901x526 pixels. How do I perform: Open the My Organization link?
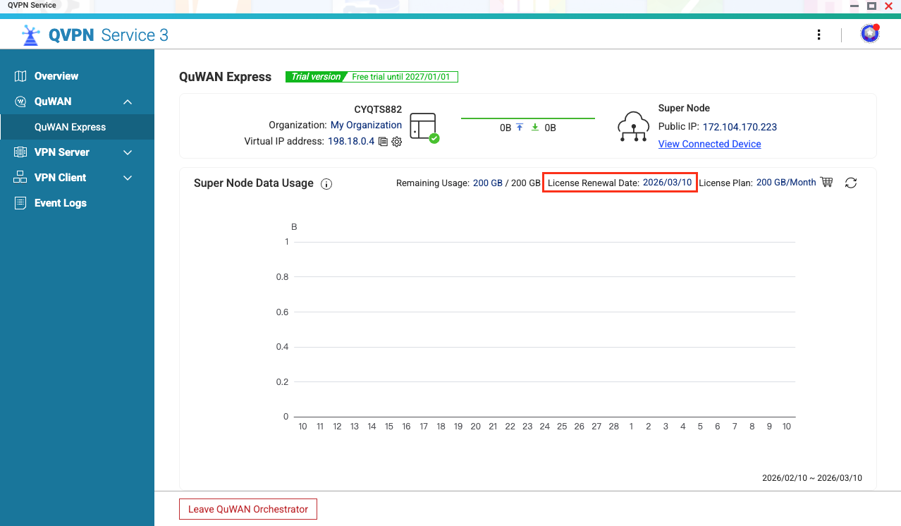366,125
